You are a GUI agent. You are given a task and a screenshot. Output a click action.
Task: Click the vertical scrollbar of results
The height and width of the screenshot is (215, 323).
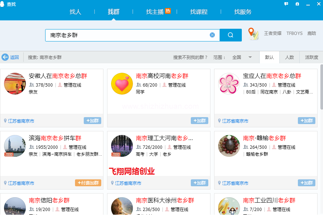coord(321,87)
